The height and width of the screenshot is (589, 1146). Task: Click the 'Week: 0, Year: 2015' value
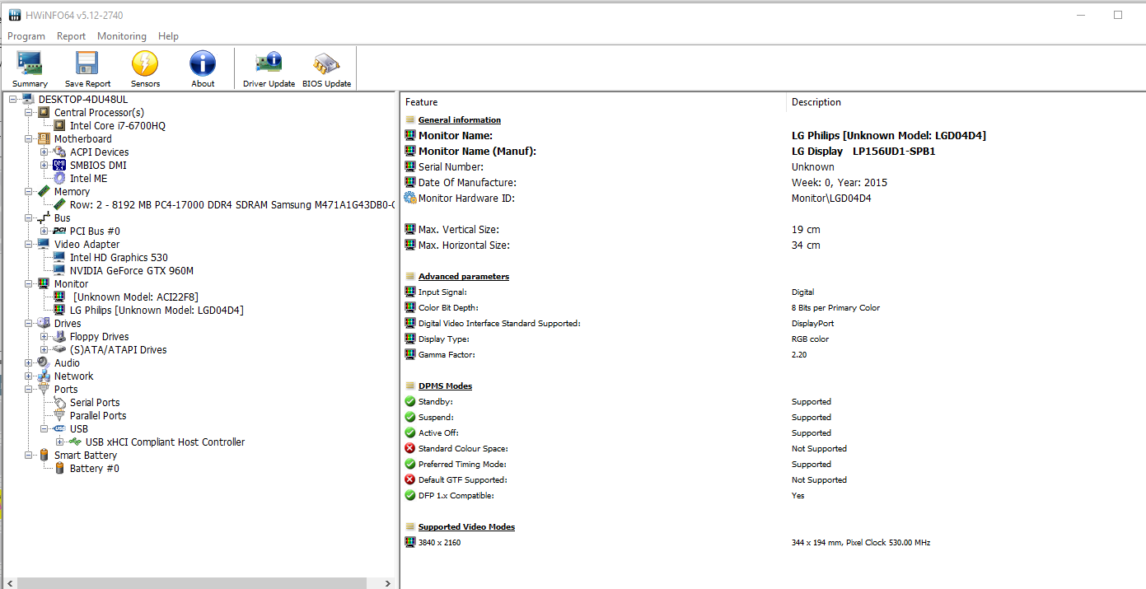(x=840, y=182)
